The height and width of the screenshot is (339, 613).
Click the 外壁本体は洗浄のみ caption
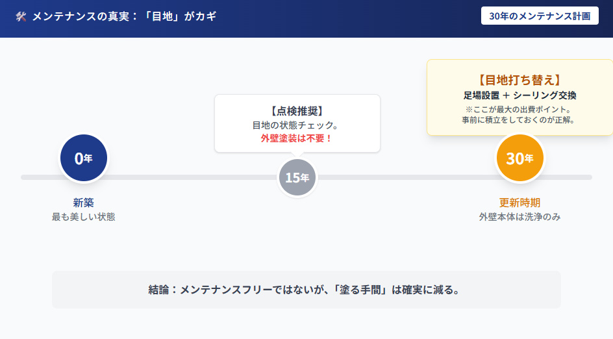[519, 217]
